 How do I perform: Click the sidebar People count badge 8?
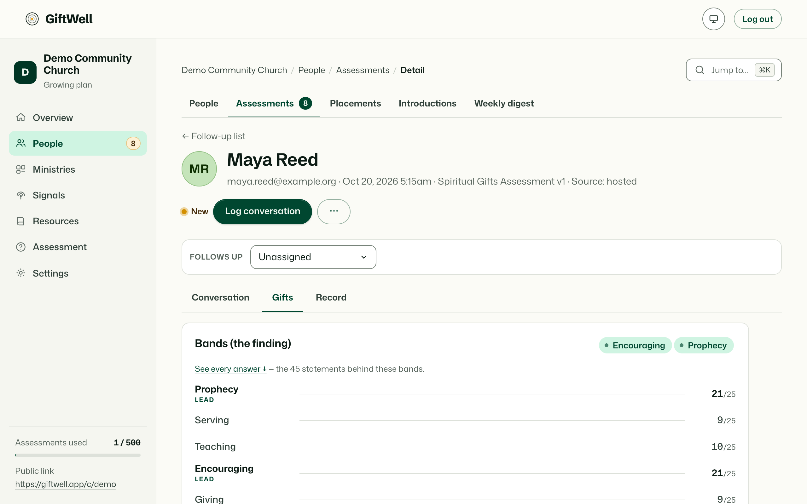pos(133,144)
